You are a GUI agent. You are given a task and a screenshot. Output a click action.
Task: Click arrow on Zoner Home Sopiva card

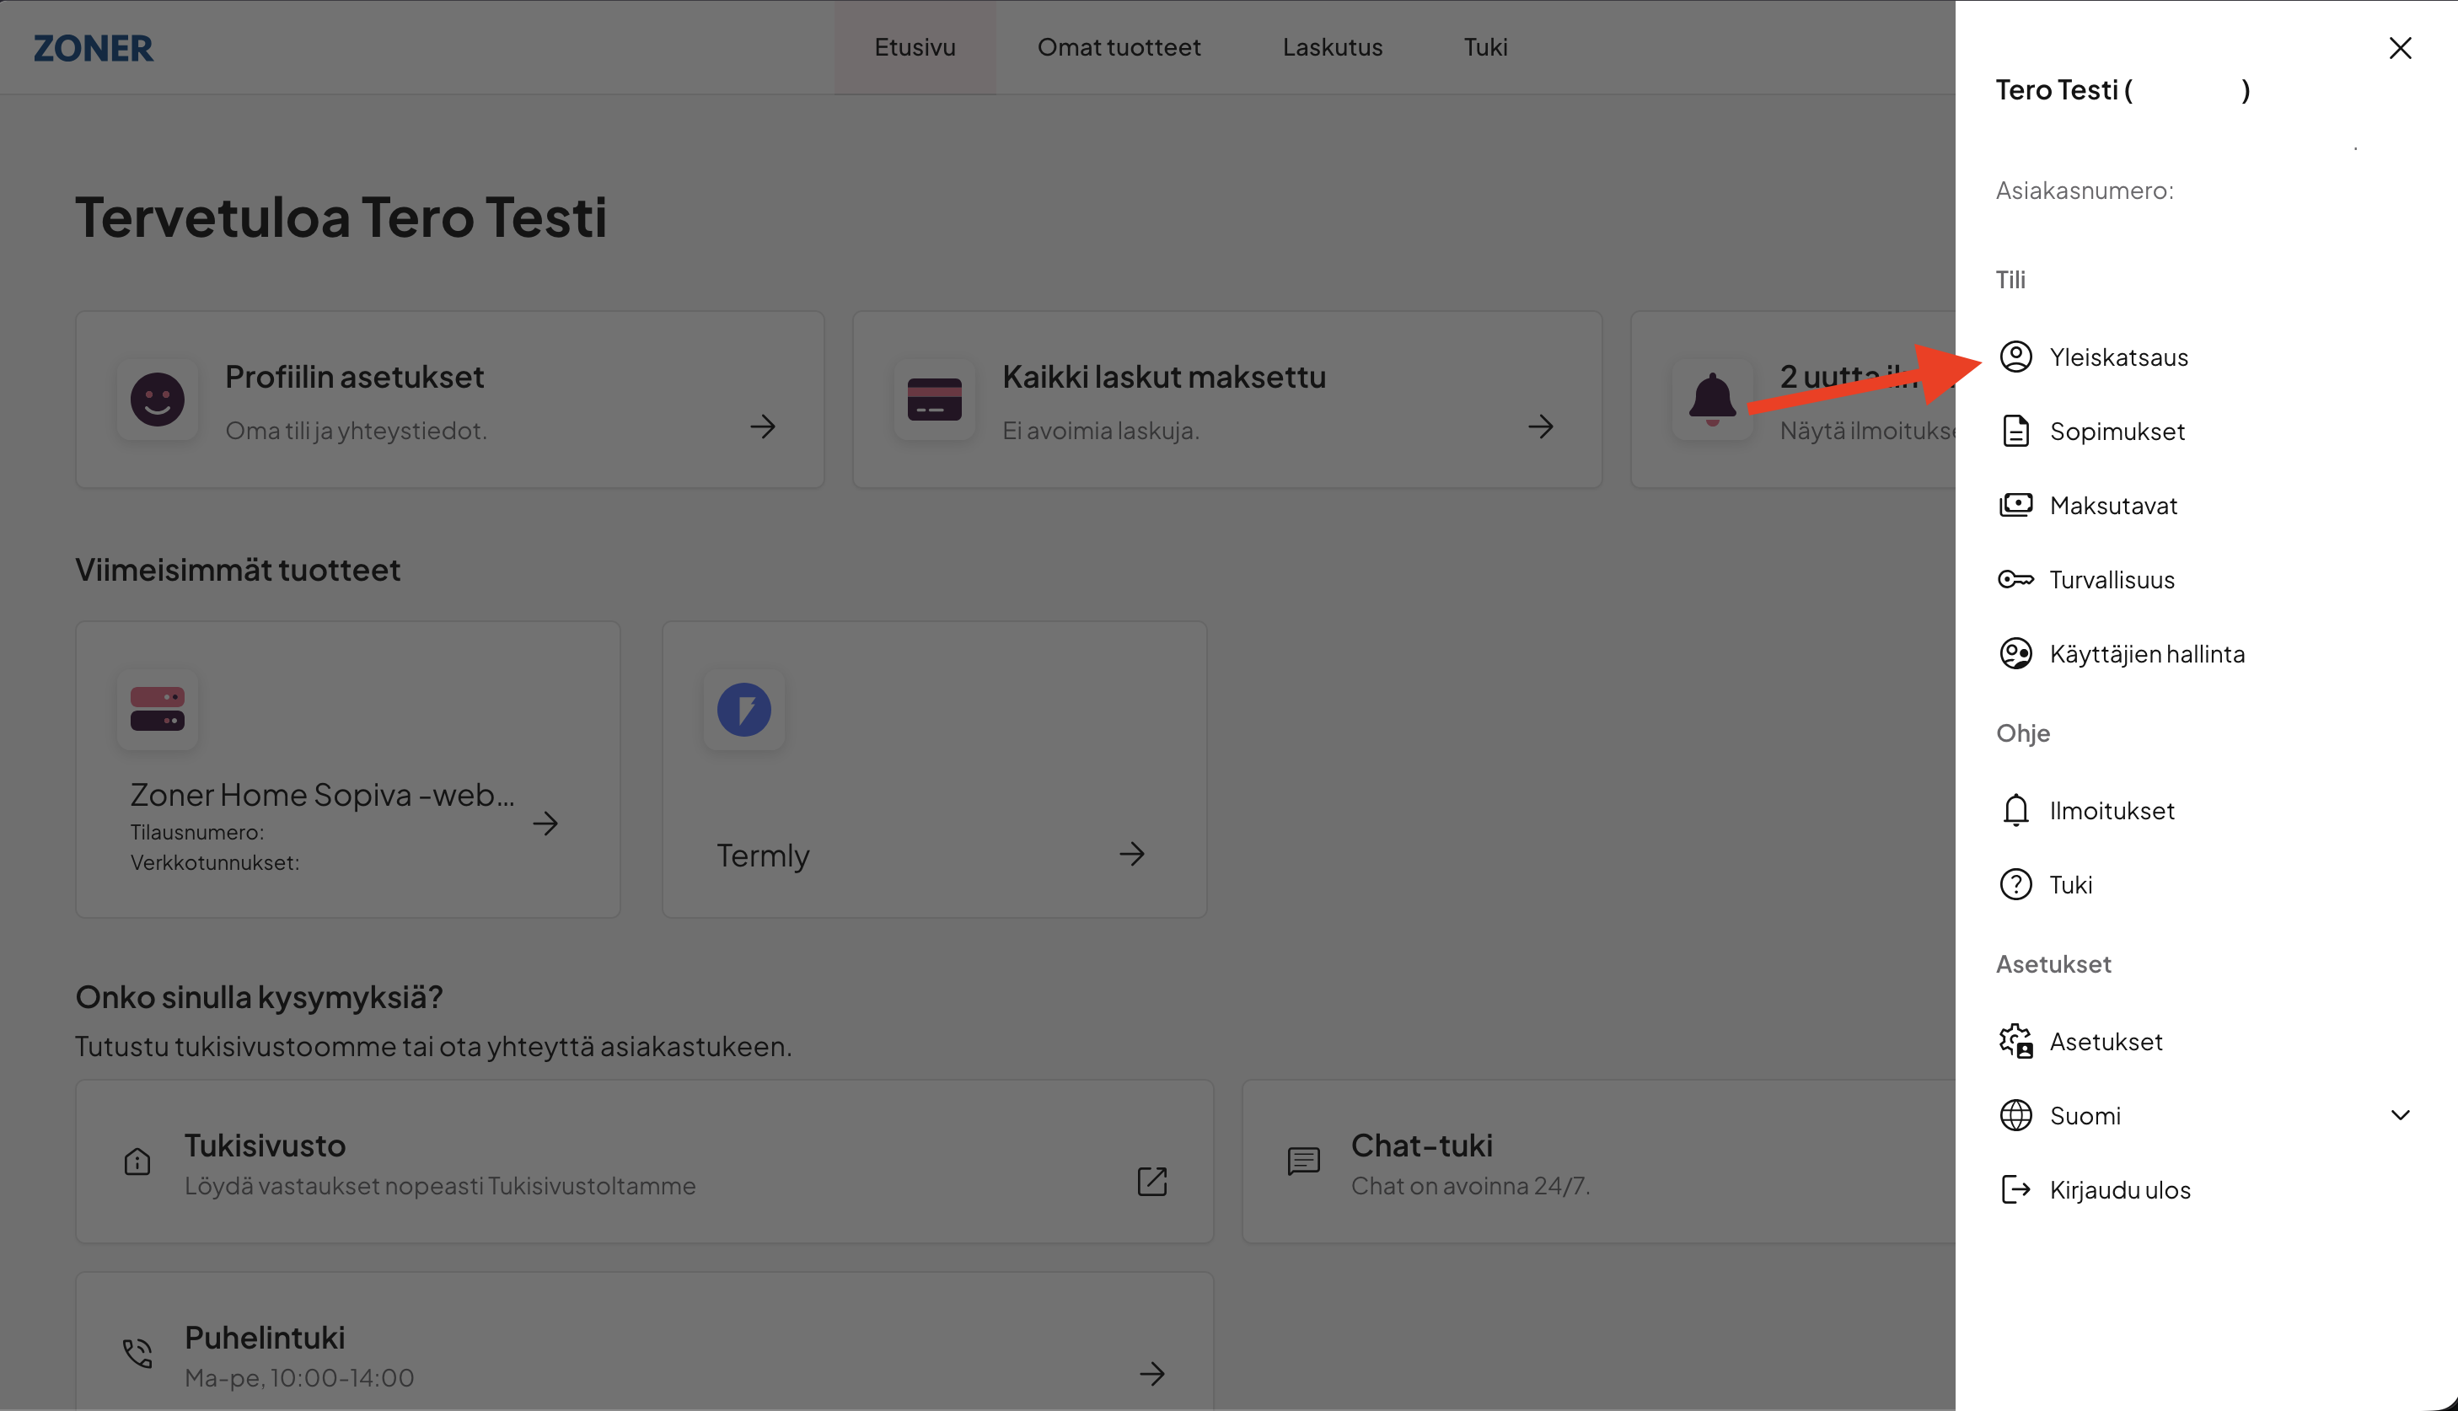pyautogui.click(x=545, y=824)
